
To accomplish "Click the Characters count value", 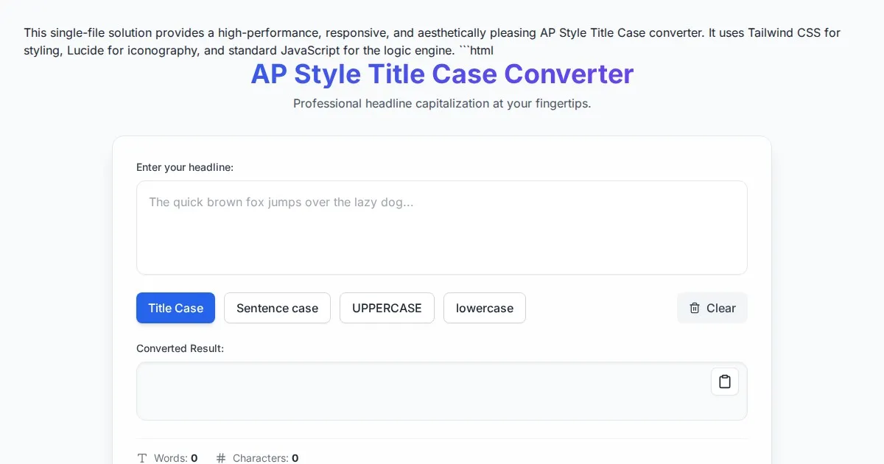I will (x=295, y=458).
